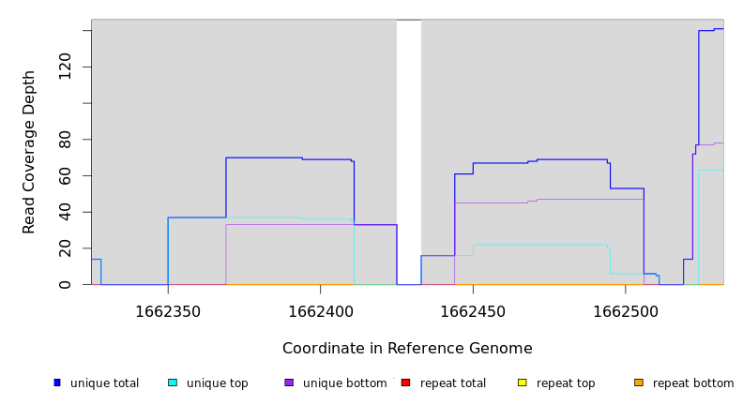Click the 'Coordinate in Reference Genome' axis title
743x405 pixels.
point(407,349)
